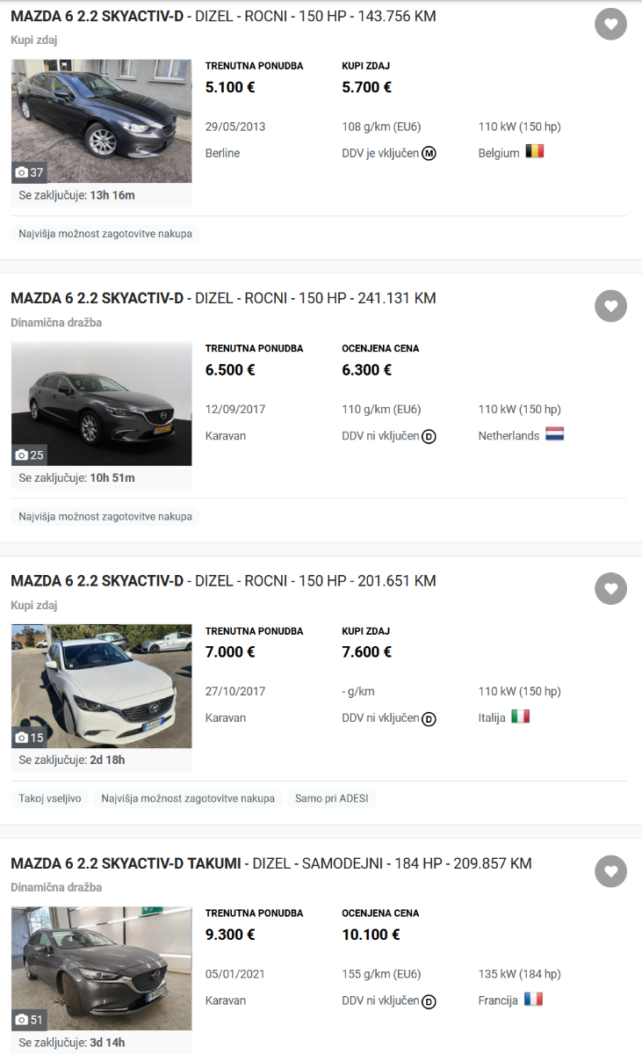The width and height of the screenshot is (642, 1055).
Task: View the grey wagon photo with 25 images
Action: (x=102, y=404)
